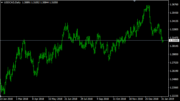Click the 1 Mar 2018 date label
The height and width of the screenshot is (101, 180).
[22, 99]
